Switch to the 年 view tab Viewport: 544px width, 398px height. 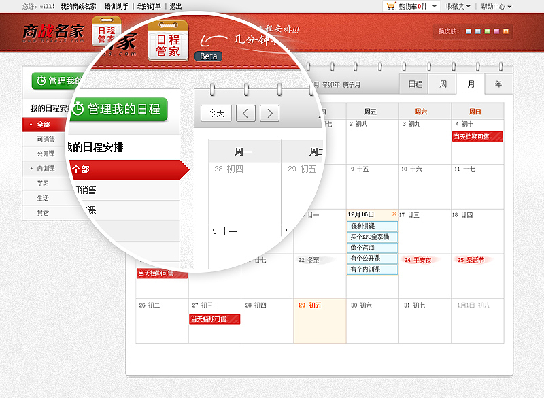tap(498, 84)
